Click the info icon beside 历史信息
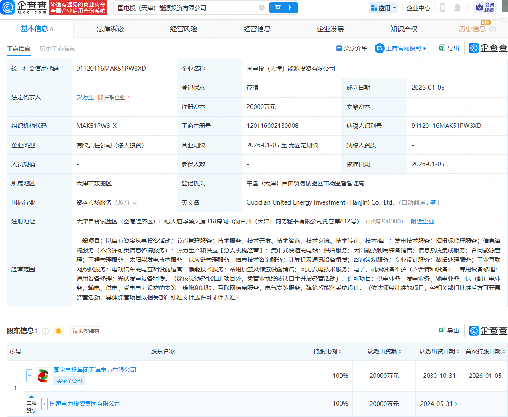 (x=493, y=29)
